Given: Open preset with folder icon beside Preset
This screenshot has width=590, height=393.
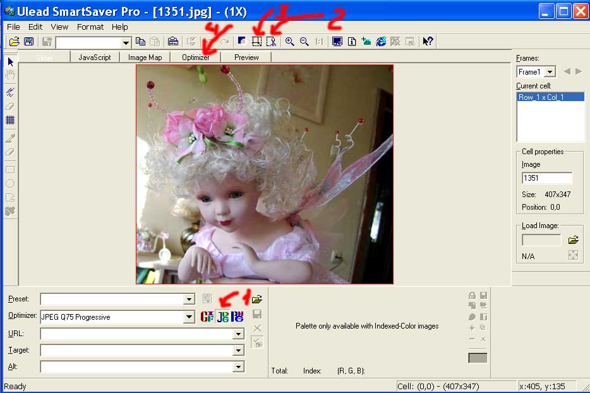Looking at the screenshot, I should pyautogui.click(x=257, y=299).
